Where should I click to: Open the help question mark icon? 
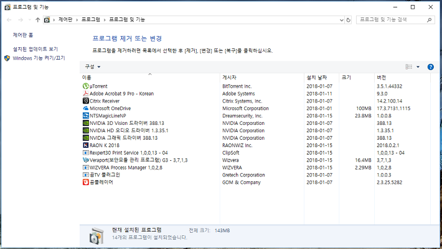coord(430,67)
